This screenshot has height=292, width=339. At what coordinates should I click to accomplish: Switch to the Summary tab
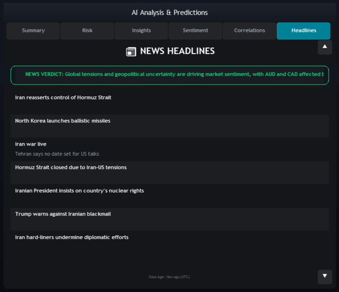click(33, 31)
